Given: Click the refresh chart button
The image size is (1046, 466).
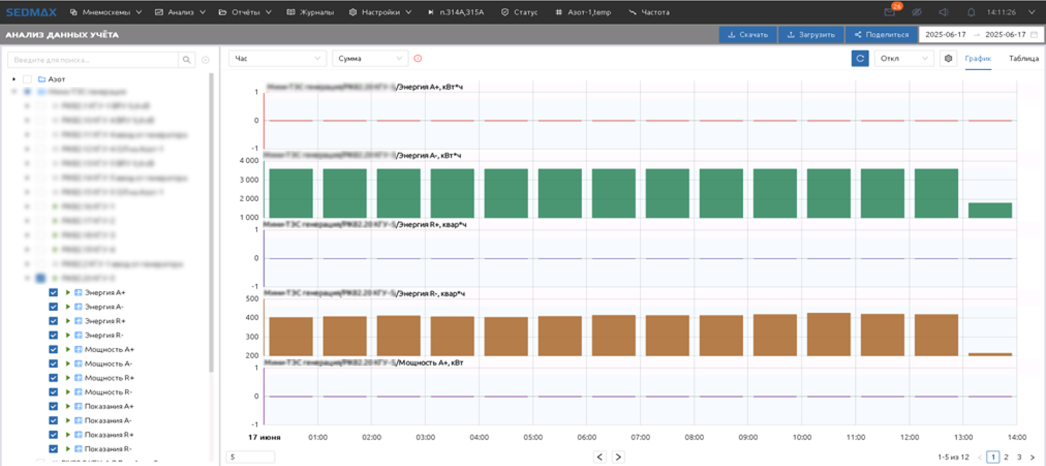Looking at the screenshot, I should (860, 59).
